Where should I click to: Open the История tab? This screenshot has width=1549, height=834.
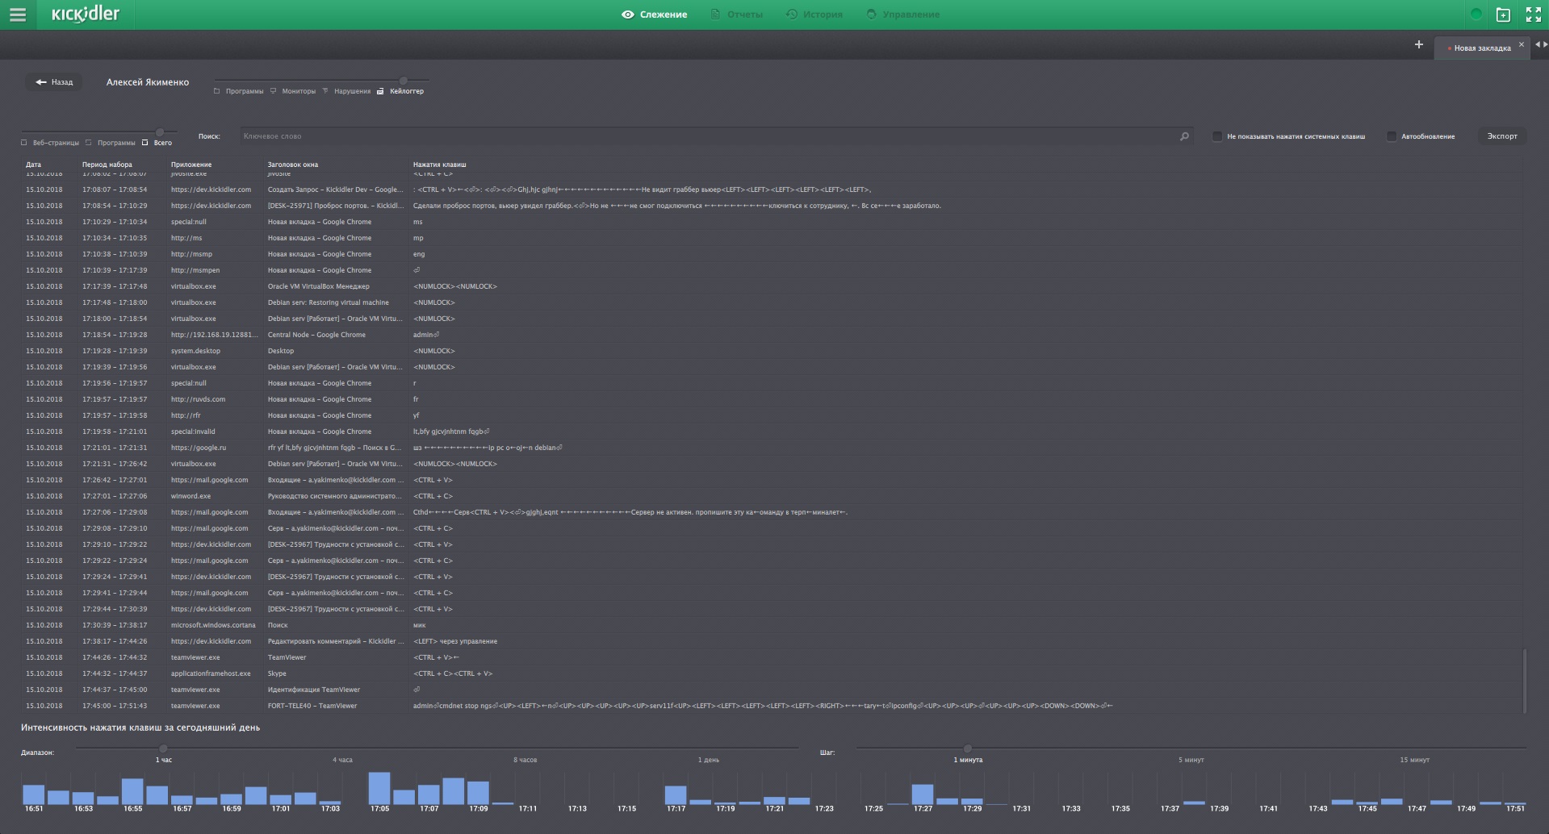click(x=814, y=15)
